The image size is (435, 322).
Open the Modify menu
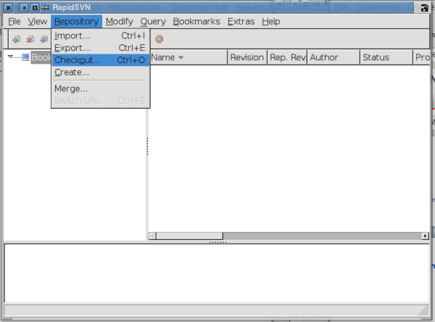coord(120,21)
